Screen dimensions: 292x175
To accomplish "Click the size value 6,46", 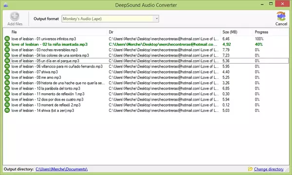I will [226, 39].
